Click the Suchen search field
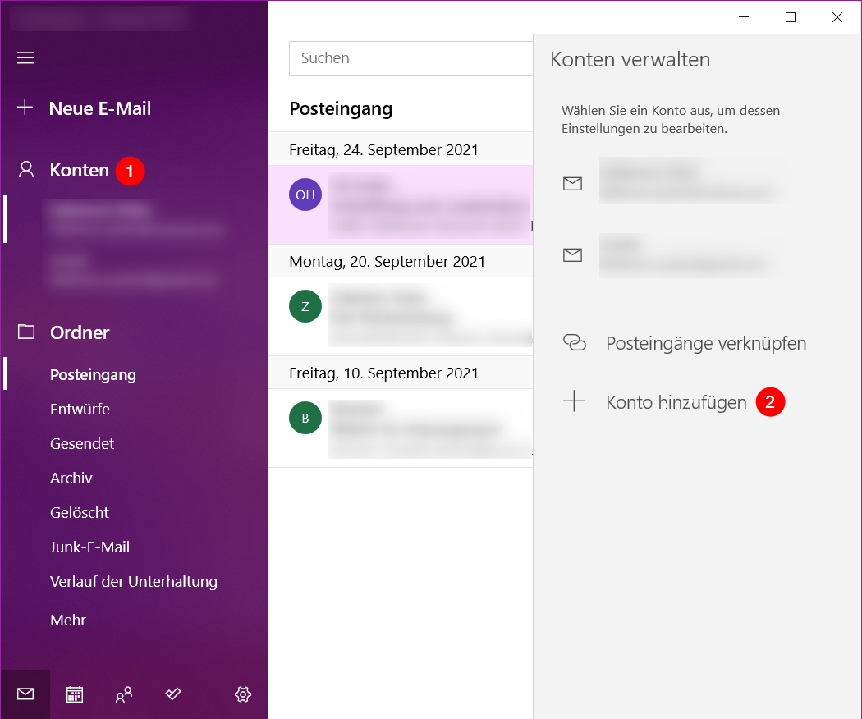 [x=410, y=58]
